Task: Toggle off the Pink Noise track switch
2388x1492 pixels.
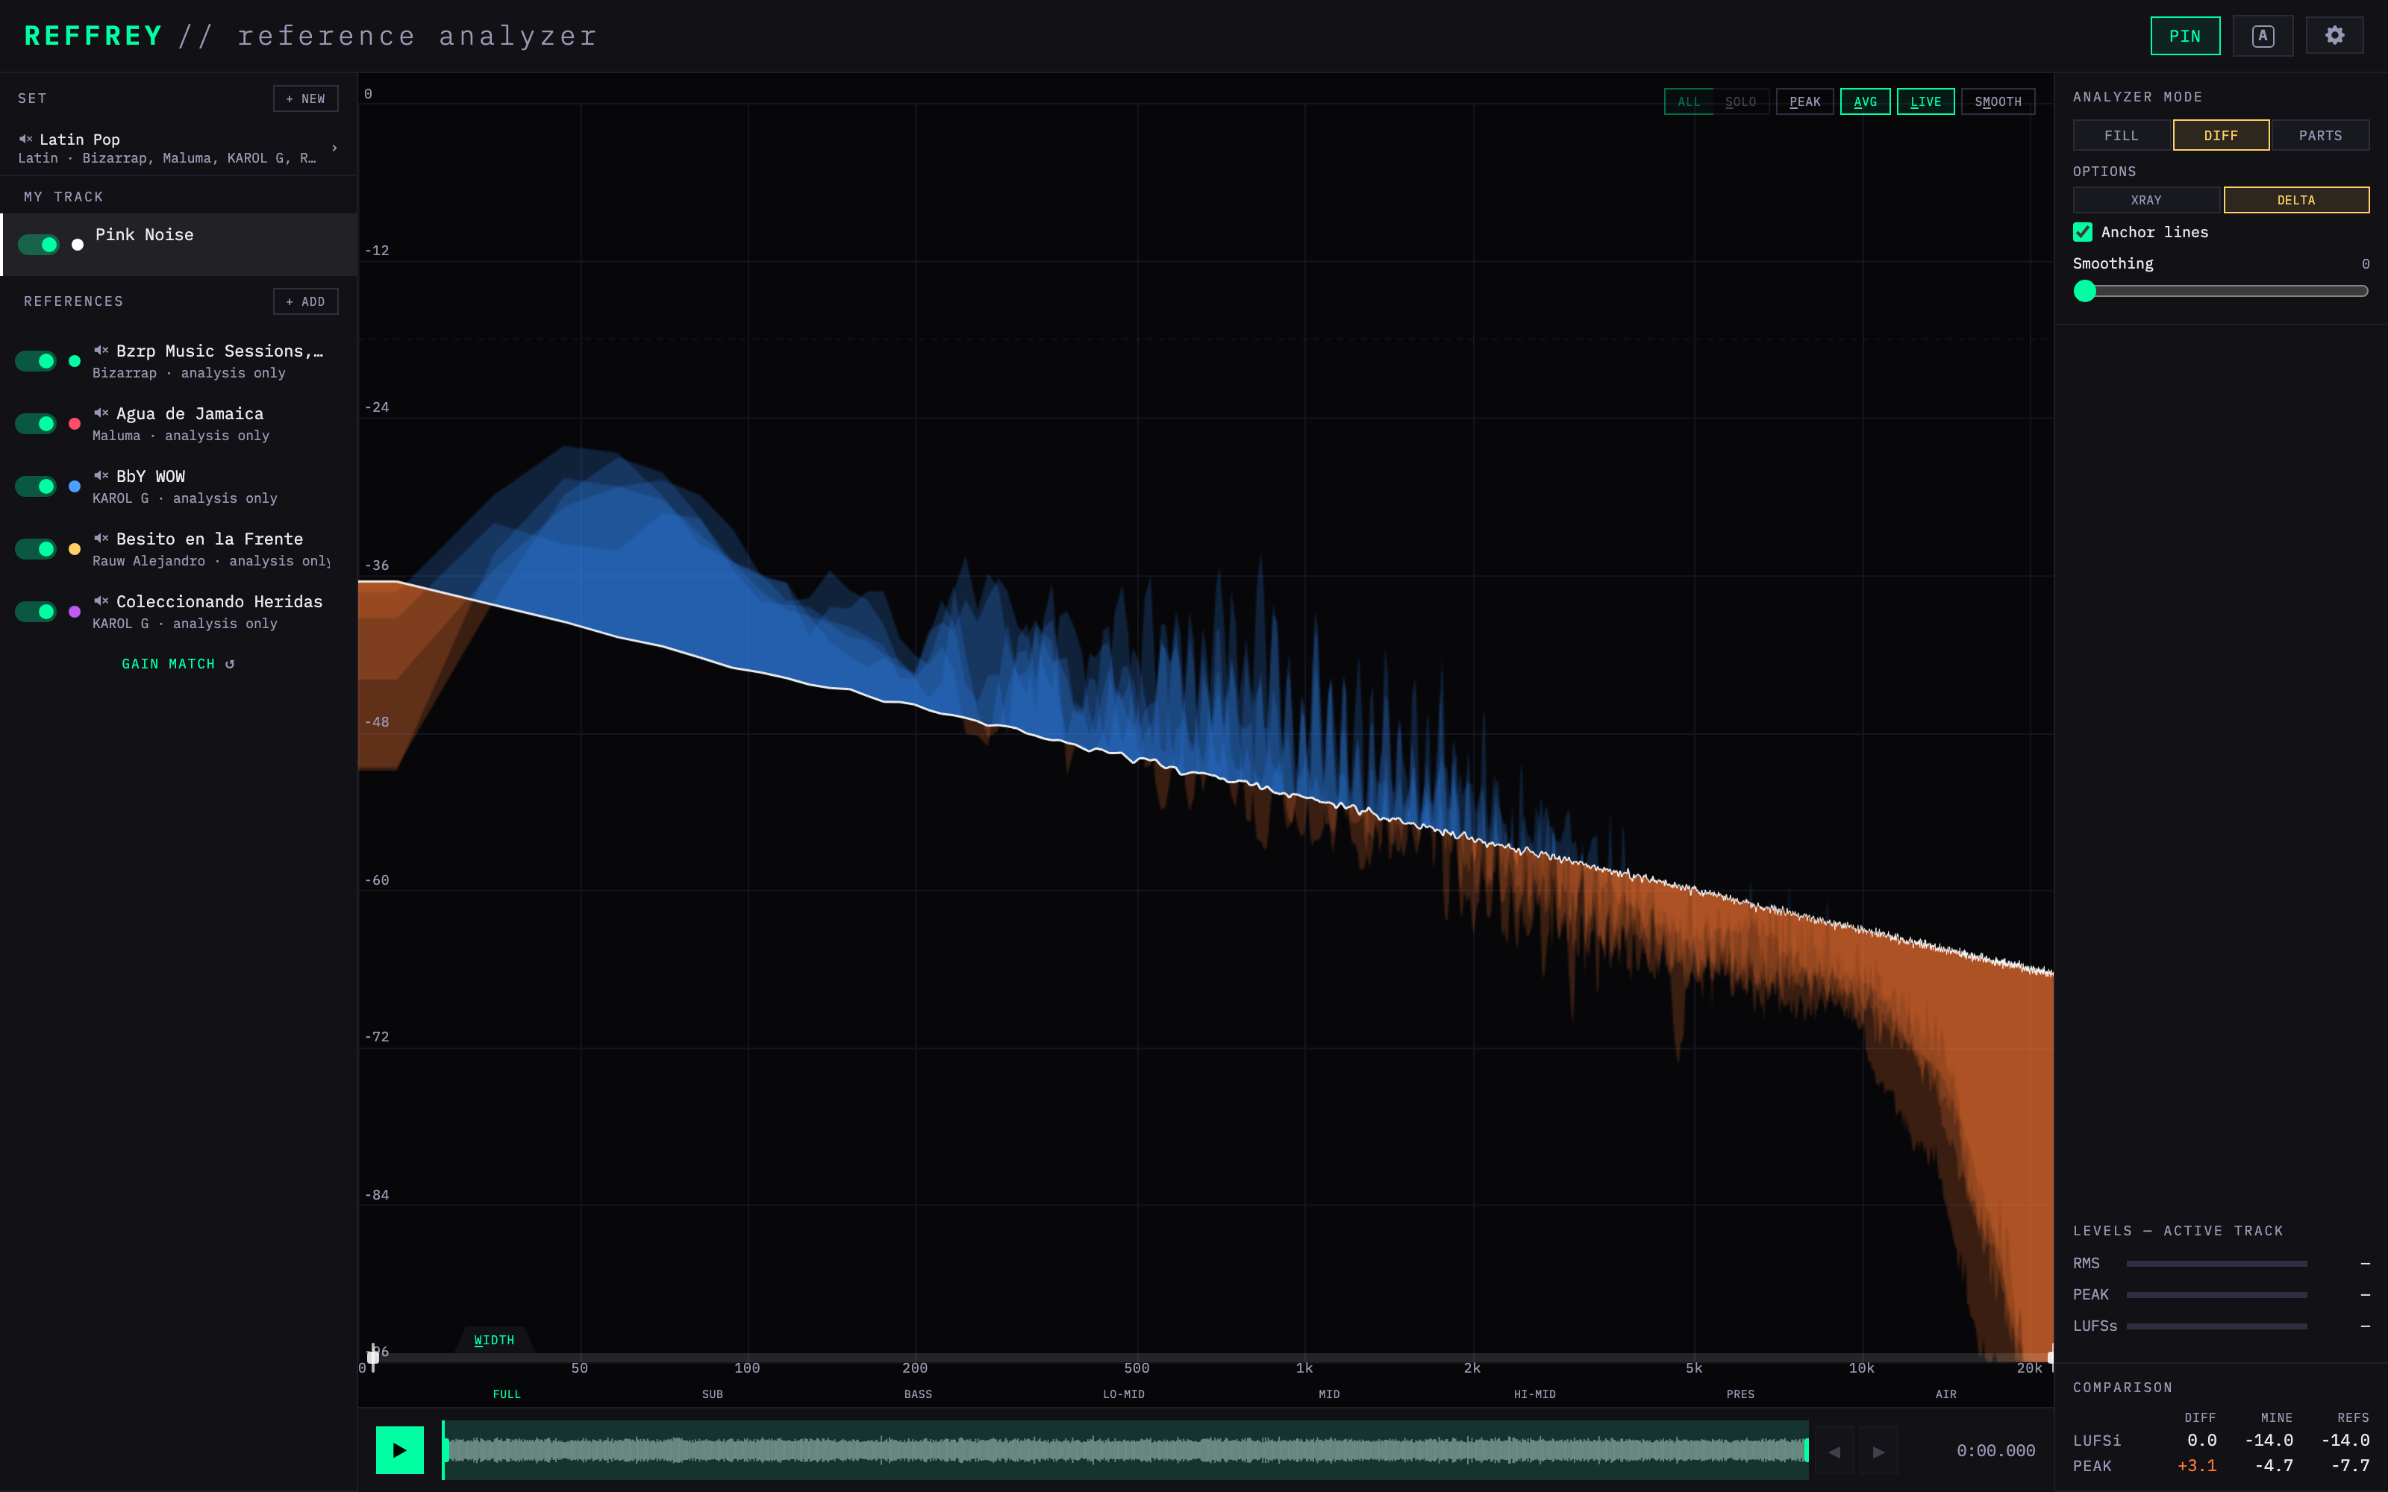Action: coord(39,245)
